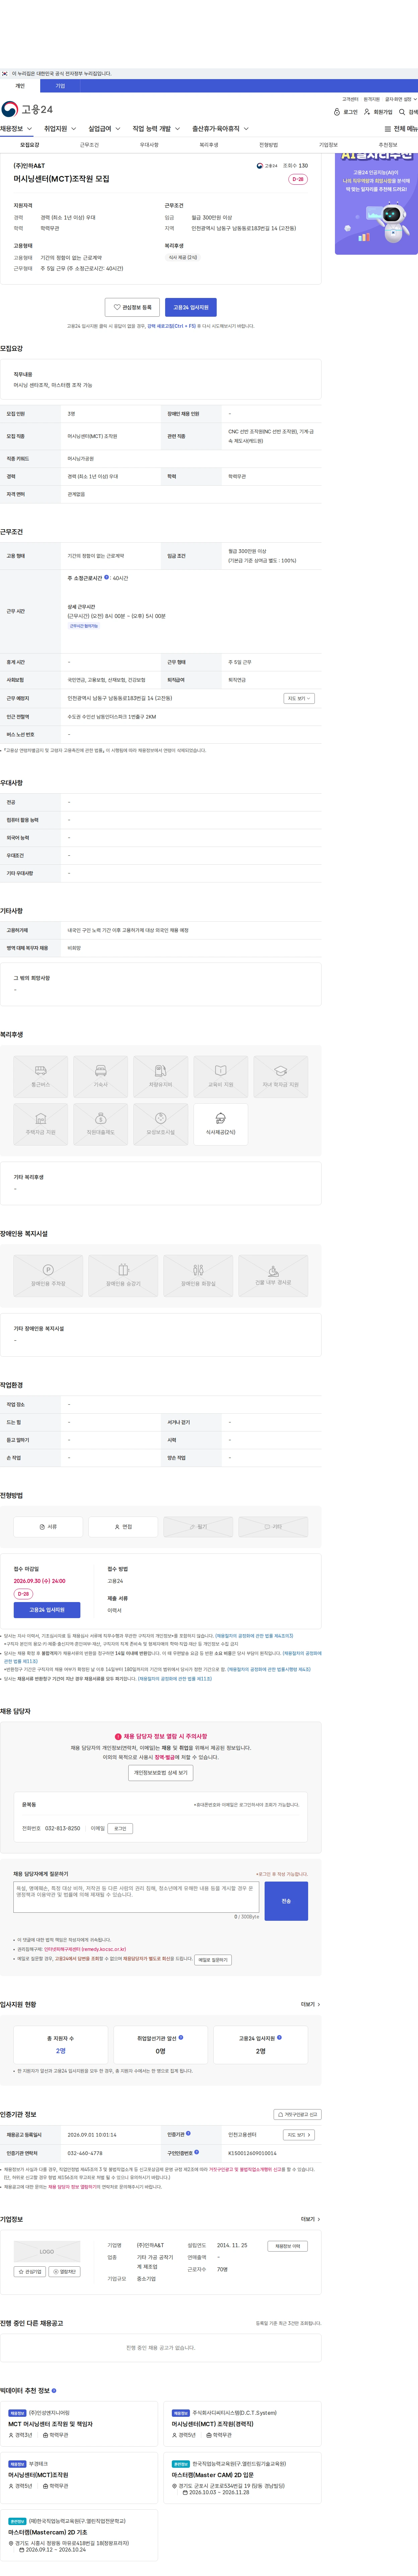418x2576 pixels.
Task: Switch to the 우대사항 section tab
Action: 149,145
